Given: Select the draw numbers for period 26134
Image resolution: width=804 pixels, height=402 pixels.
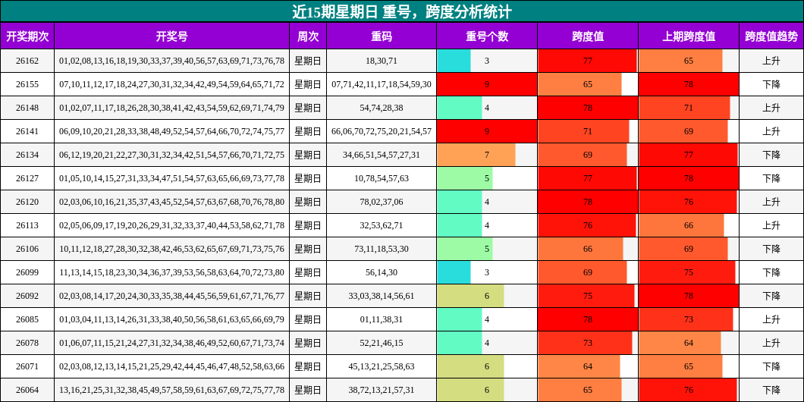Looking at the screenshot, I should click(x=171, y=155).
